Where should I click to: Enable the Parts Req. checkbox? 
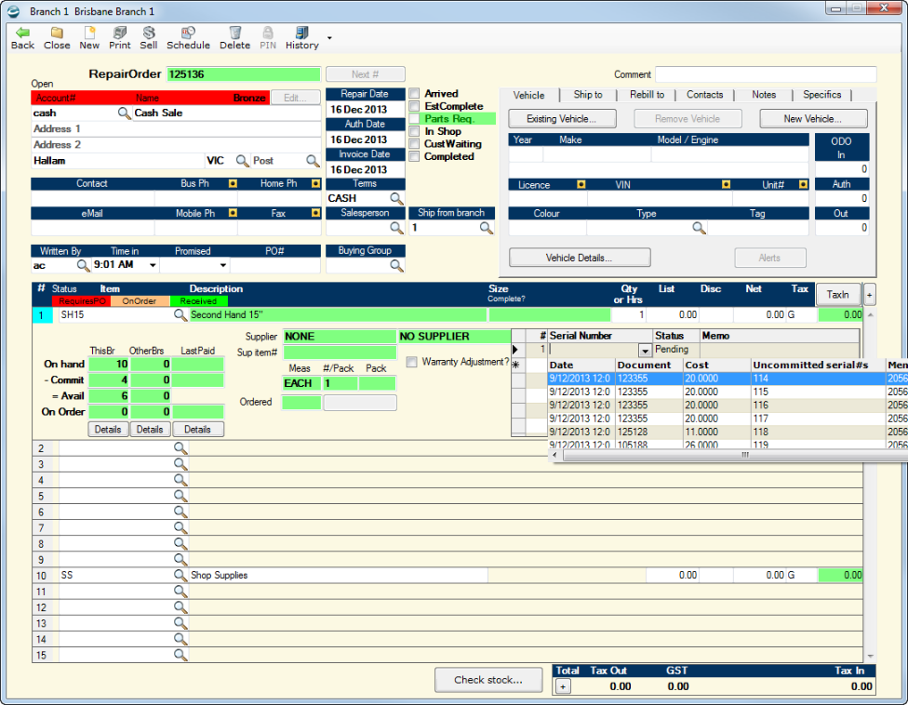click(x=415, y=119)
